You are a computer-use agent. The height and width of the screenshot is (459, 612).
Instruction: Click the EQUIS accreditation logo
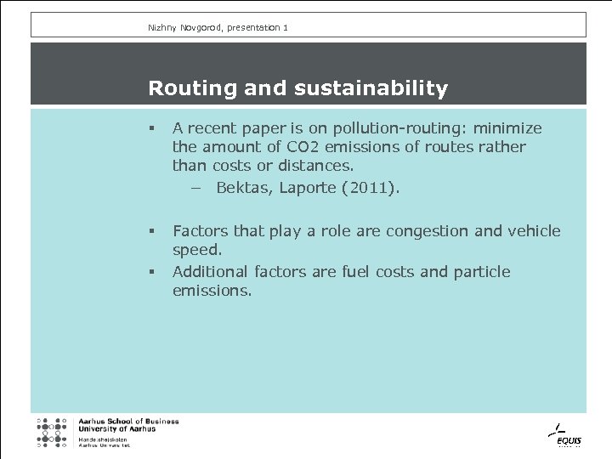point(564,436)
